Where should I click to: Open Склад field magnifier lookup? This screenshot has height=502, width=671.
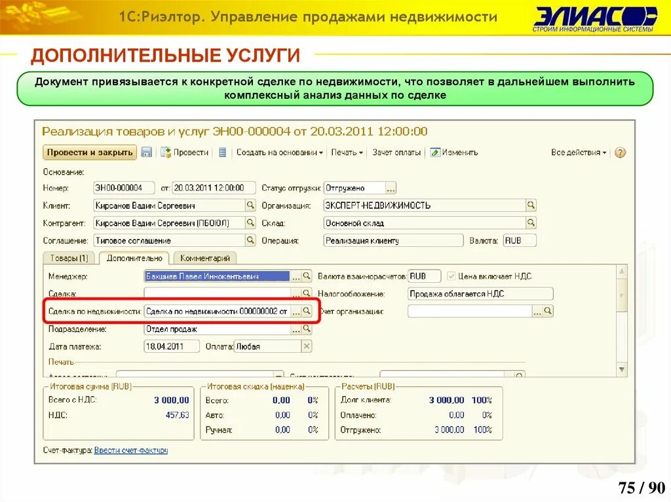click(x=531, y=223)
